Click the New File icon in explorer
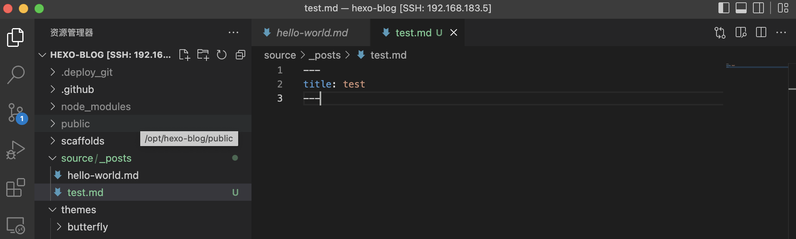Viewport: 796px width, 239px height. tap(184, 55)
